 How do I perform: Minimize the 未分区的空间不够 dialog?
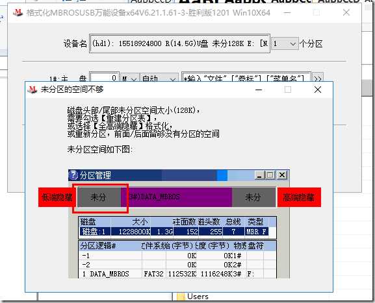259,90
